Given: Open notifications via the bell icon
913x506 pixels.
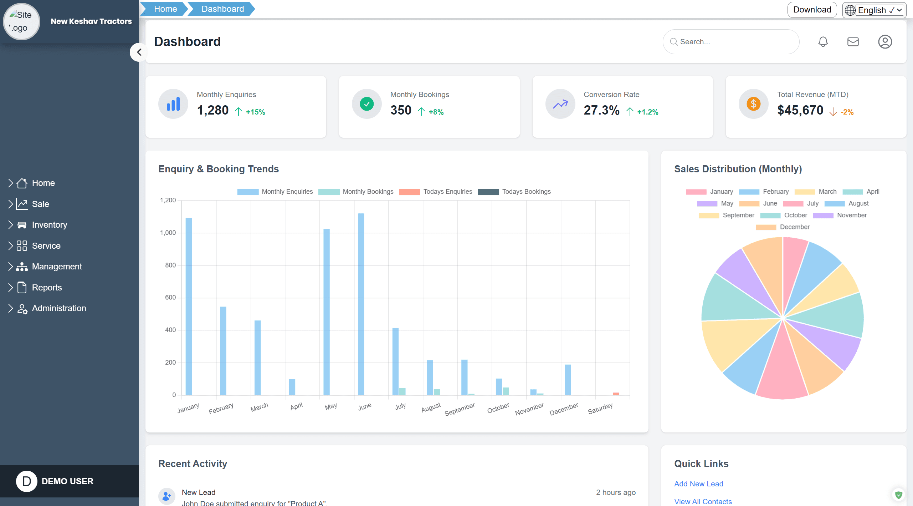Looking at the screenshot, I should click(x=823, y=42).
